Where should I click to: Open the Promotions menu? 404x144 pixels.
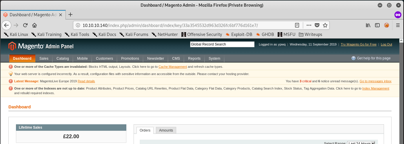pyautogui.click(x=130, y=58)
